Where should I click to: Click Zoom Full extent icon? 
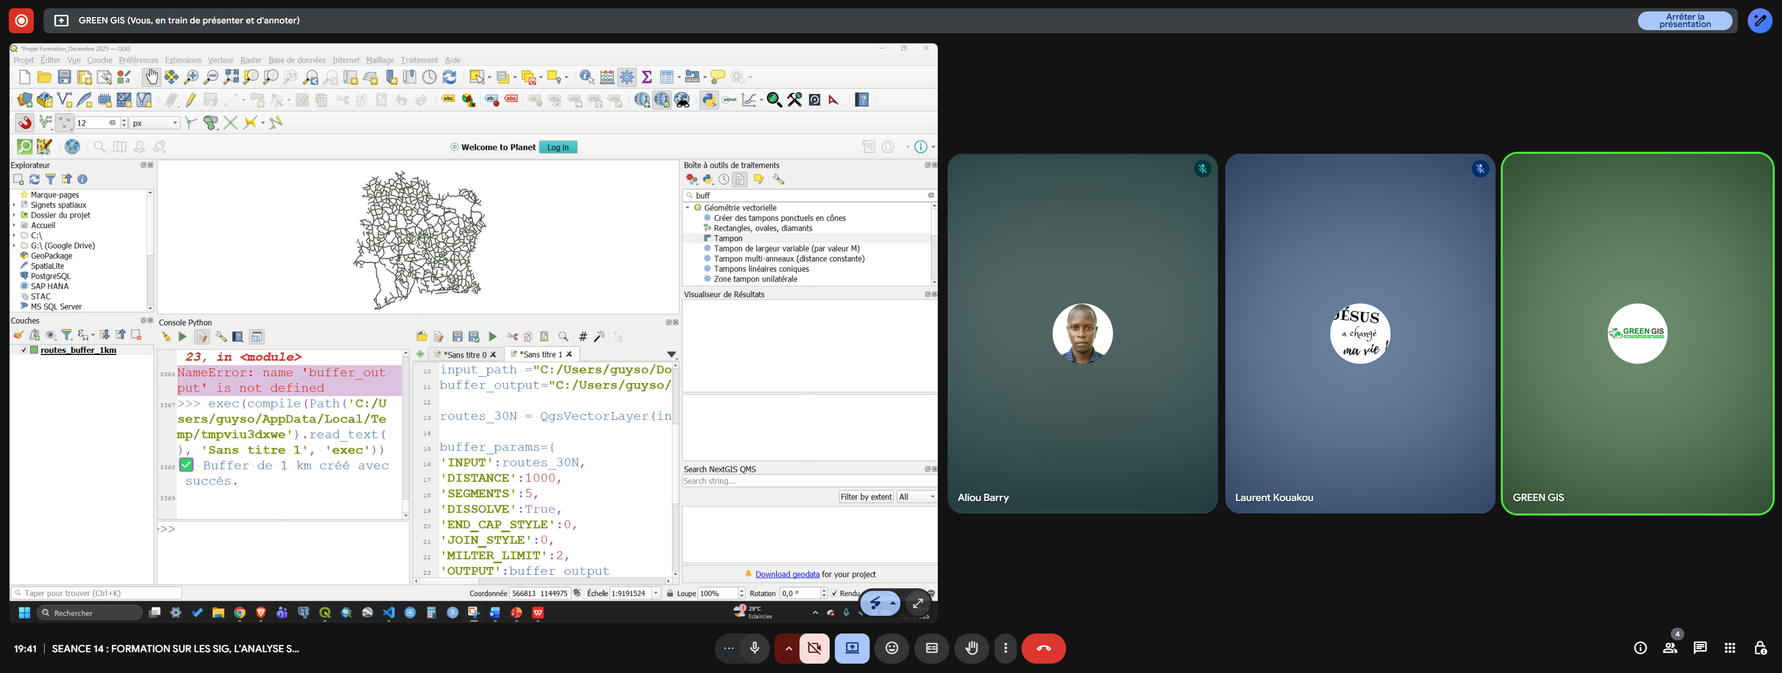pos(231,77)
